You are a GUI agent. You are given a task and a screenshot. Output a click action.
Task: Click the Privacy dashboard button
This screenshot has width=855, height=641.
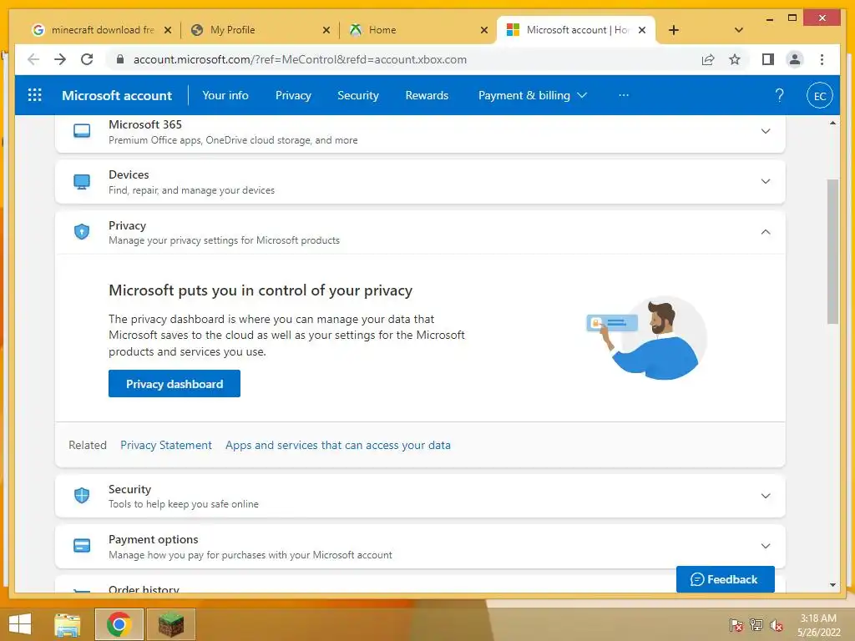coord(175,384)
